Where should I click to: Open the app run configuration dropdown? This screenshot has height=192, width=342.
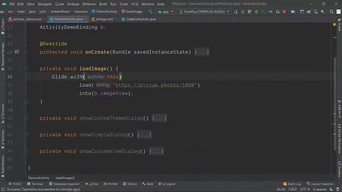coord(166,12)
